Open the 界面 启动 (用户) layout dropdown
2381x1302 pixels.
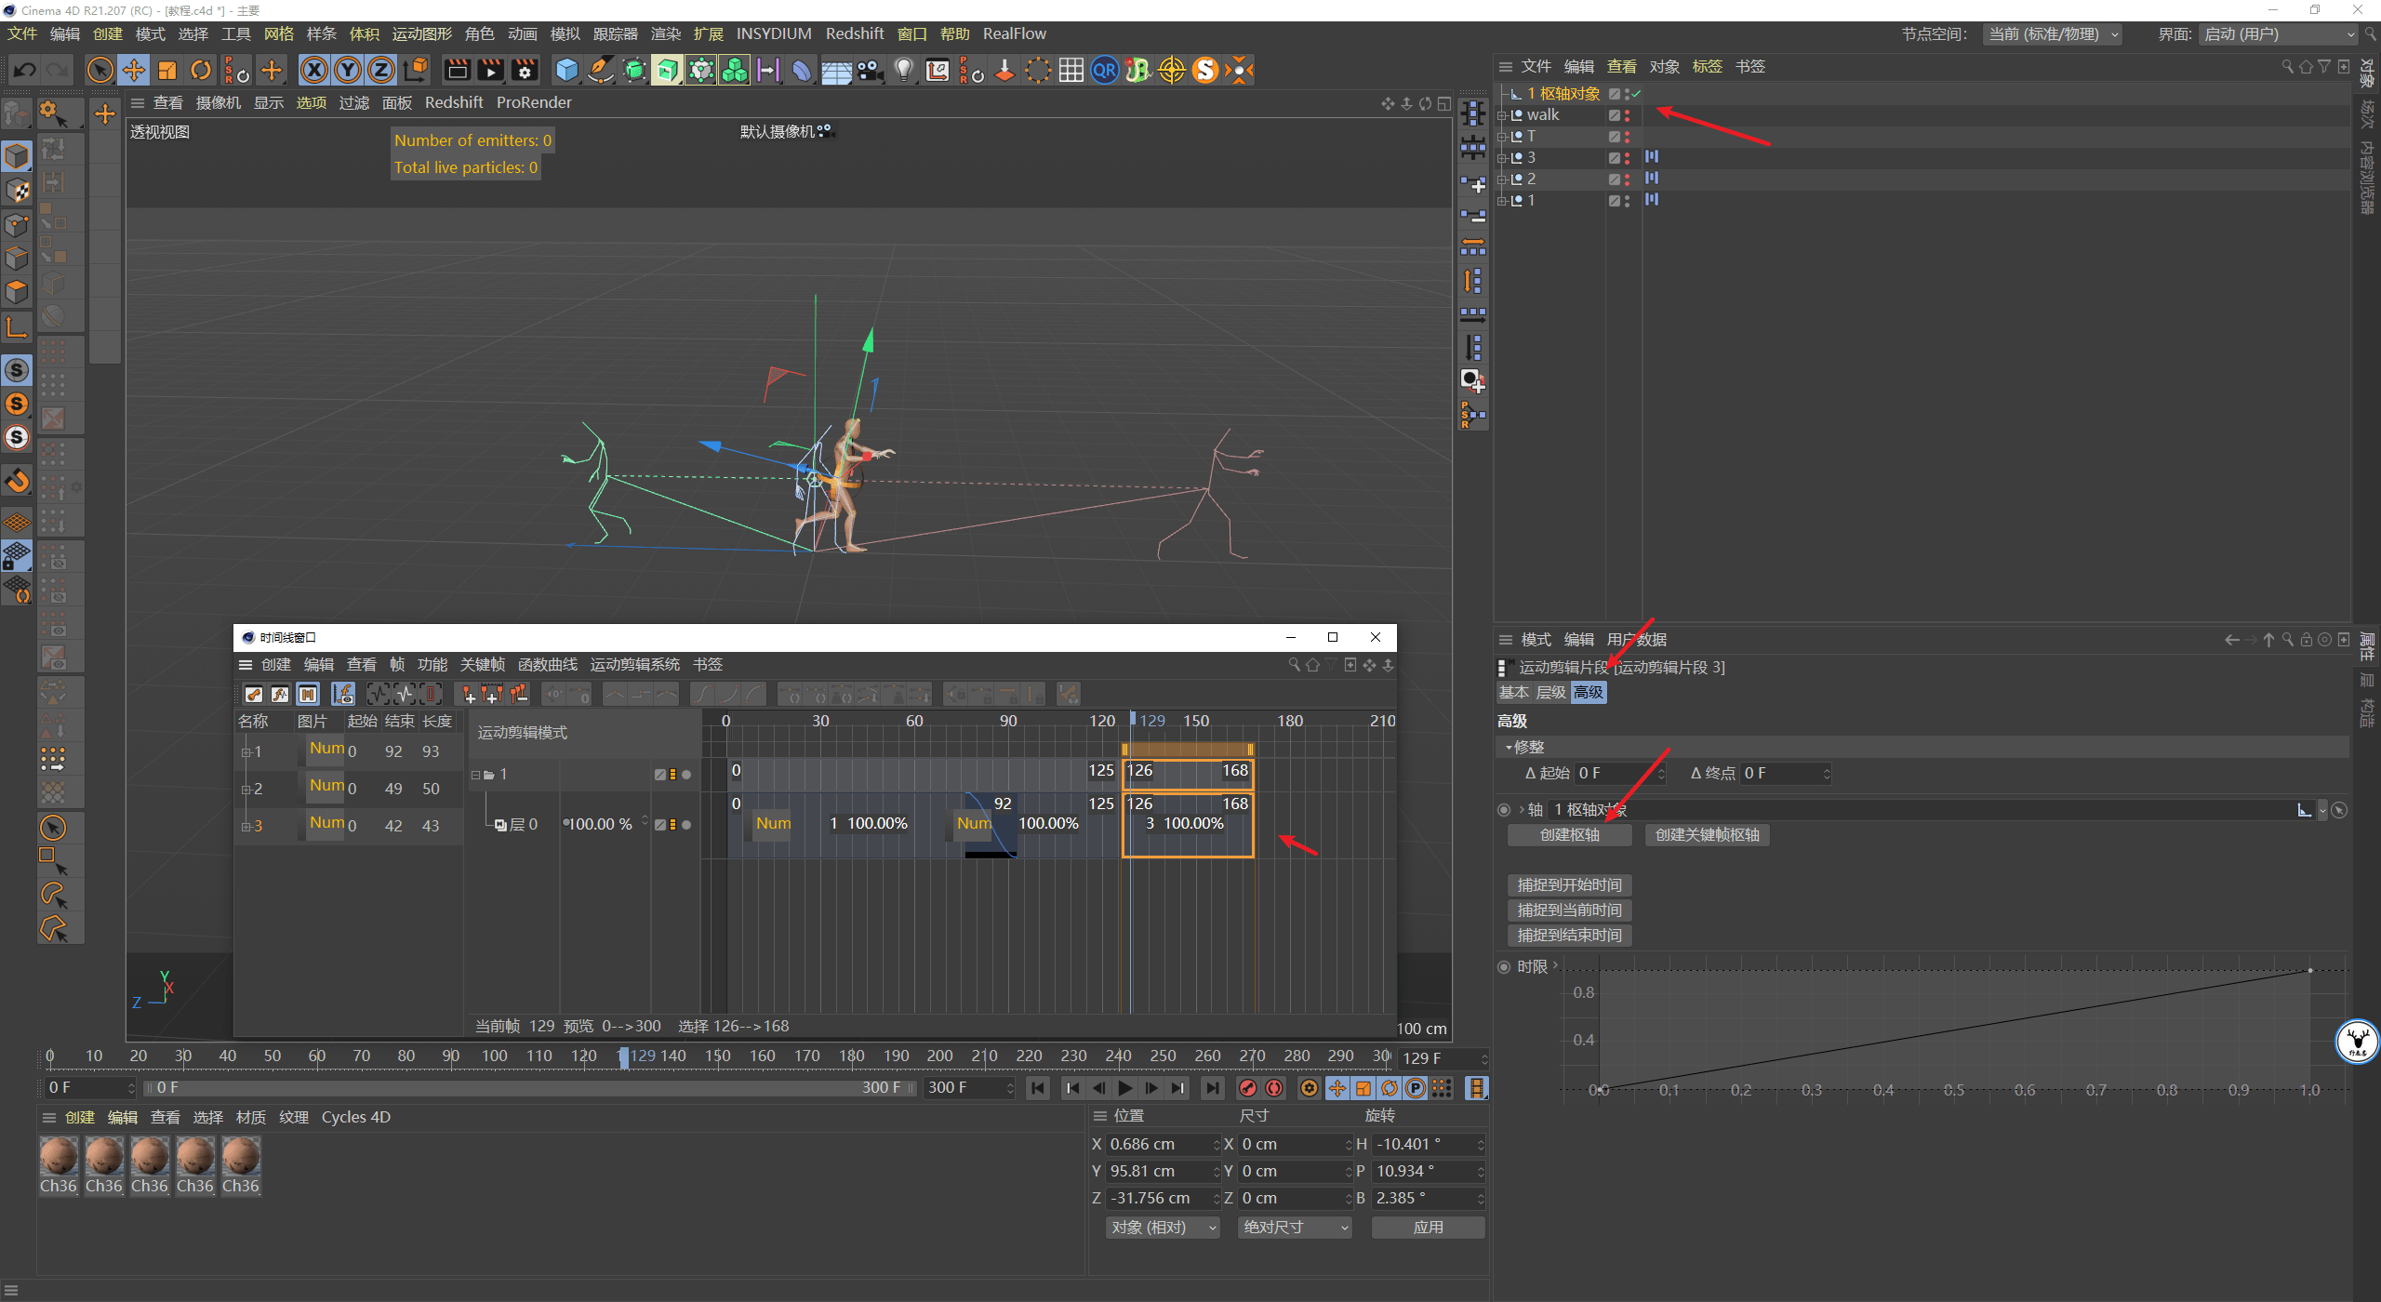[2278, 34]
